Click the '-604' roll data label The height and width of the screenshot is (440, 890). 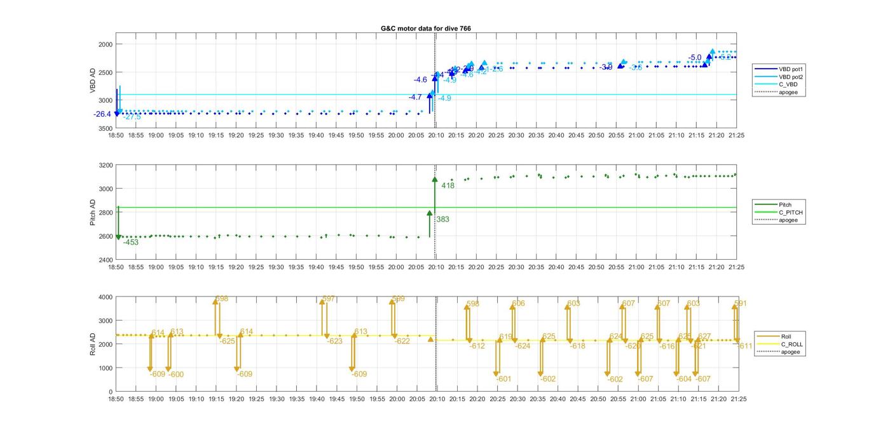pyautogui.click(x=684, y=379)
